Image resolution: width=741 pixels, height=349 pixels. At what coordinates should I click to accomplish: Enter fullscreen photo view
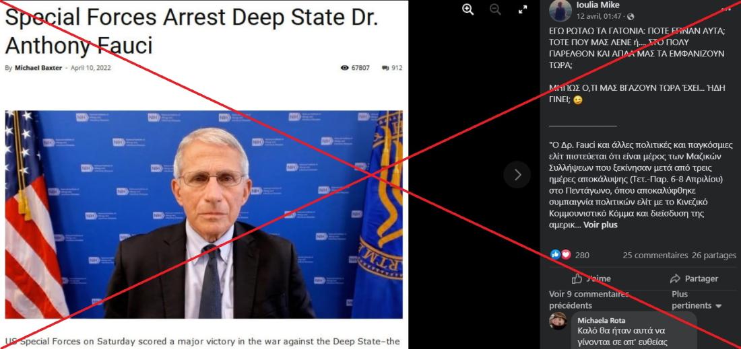tap(523, 9)
